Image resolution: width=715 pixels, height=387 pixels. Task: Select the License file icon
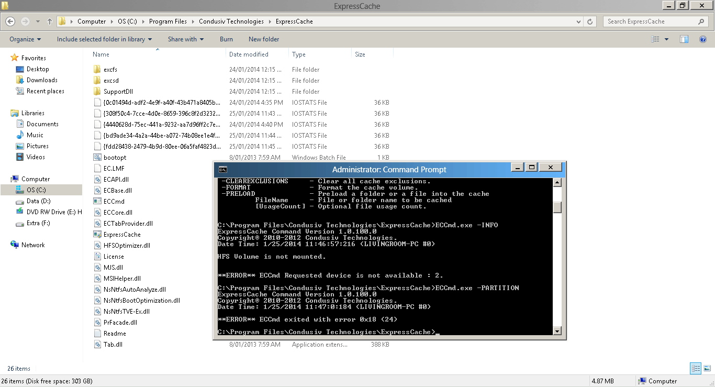(x=97, y=257)
